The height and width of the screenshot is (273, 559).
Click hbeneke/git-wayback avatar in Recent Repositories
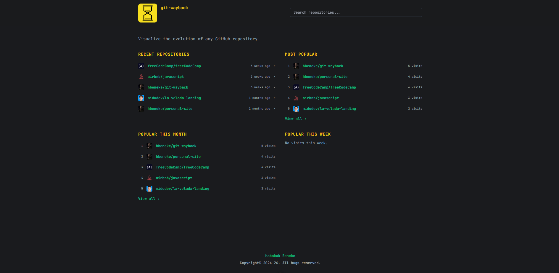click(x=141, y=87)
